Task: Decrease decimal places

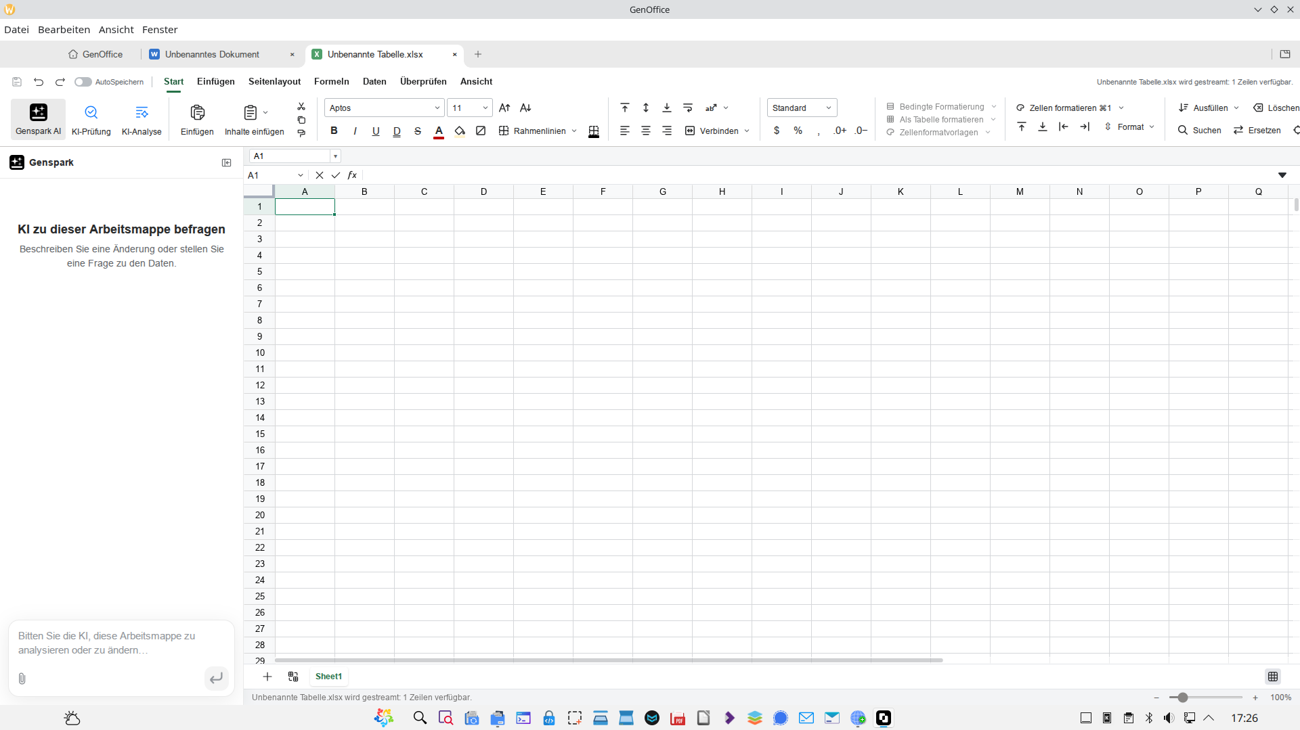Action: [x=861, y=131]
